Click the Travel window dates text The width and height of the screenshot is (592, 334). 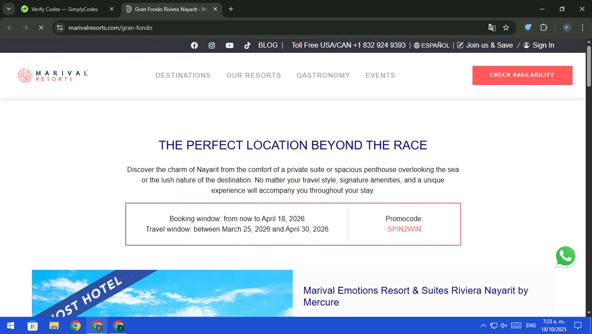coord(237,229)
